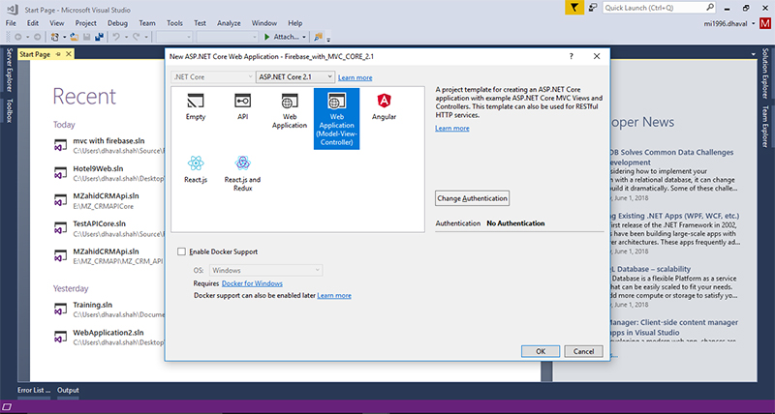
Task: Enable Docker Support checkbox
Action: pyautogui.click(x=182, y=251)
